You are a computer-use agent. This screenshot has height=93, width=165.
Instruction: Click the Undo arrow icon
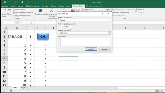[10, 2]
